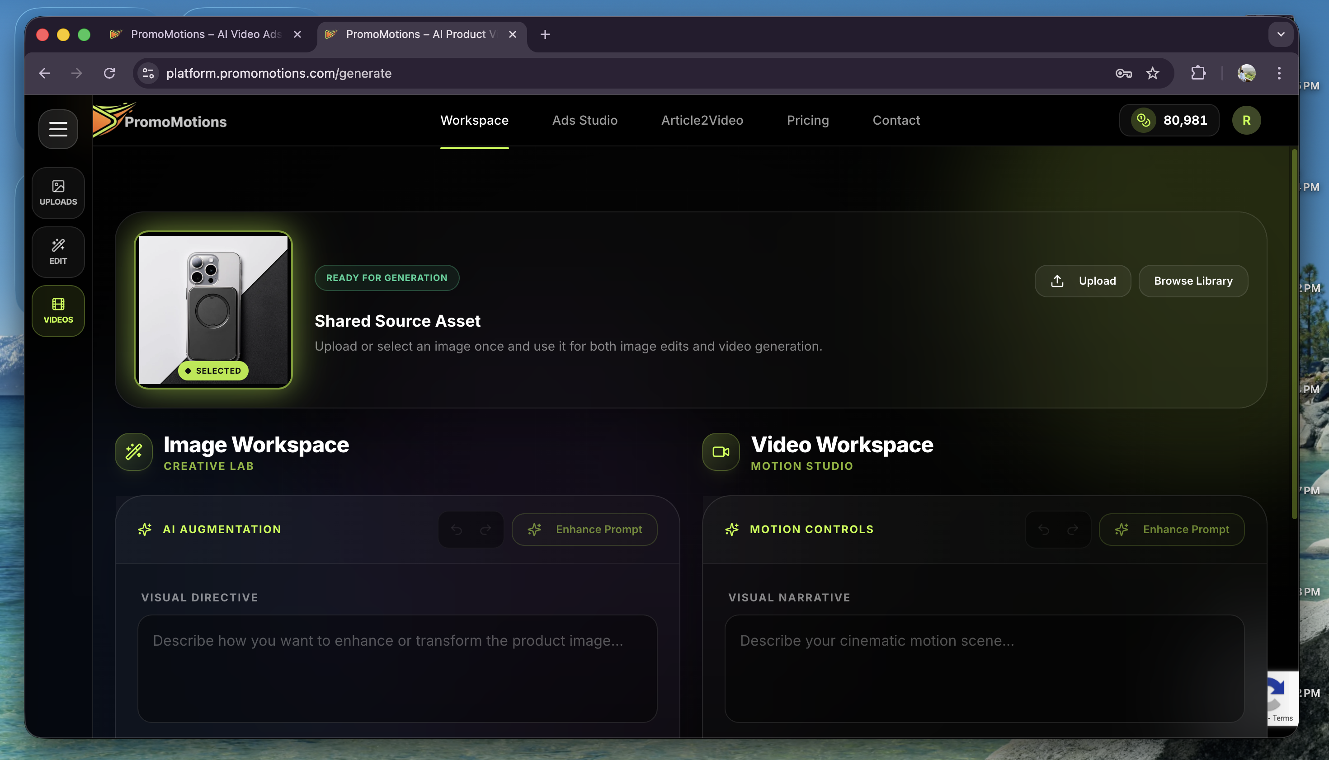1329x760 pixels.
Task: Click the Upload button
Action: click(x=1083, y=281)
